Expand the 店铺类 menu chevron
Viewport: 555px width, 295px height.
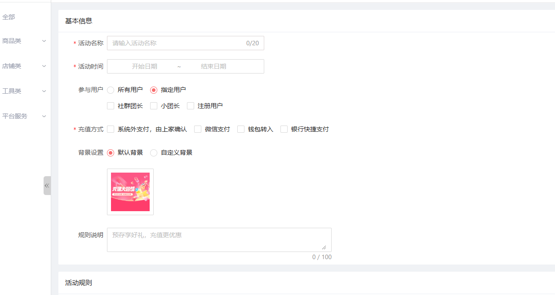[44, 66]
